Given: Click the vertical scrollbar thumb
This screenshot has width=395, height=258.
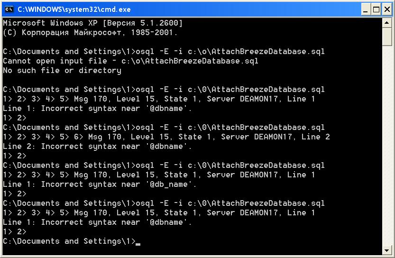Looking at the screenshot, I should (x=386, y=37).
